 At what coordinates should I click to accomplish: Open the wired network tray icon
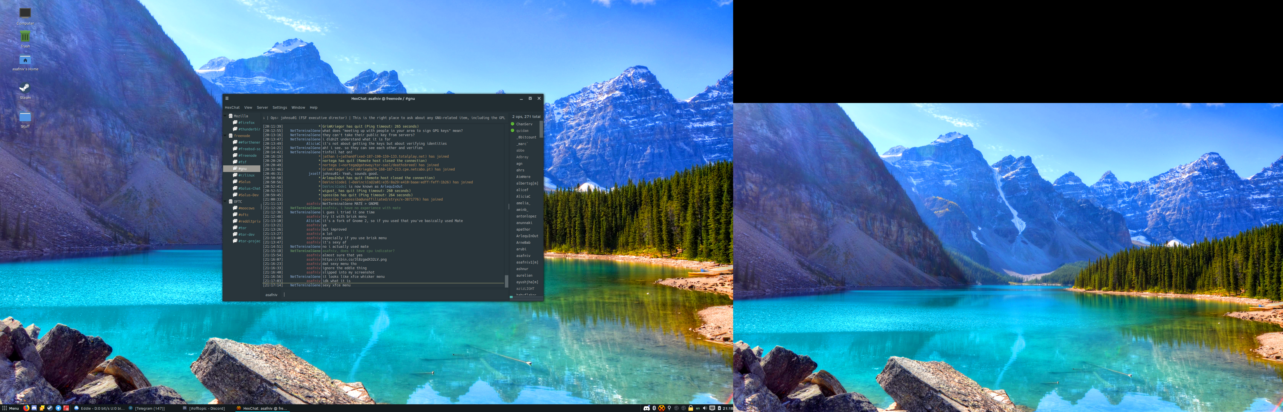click(x=712, y=408)
